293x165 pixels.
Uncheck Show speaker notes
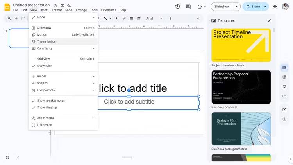pyautogui.click(x=51, y=100)
